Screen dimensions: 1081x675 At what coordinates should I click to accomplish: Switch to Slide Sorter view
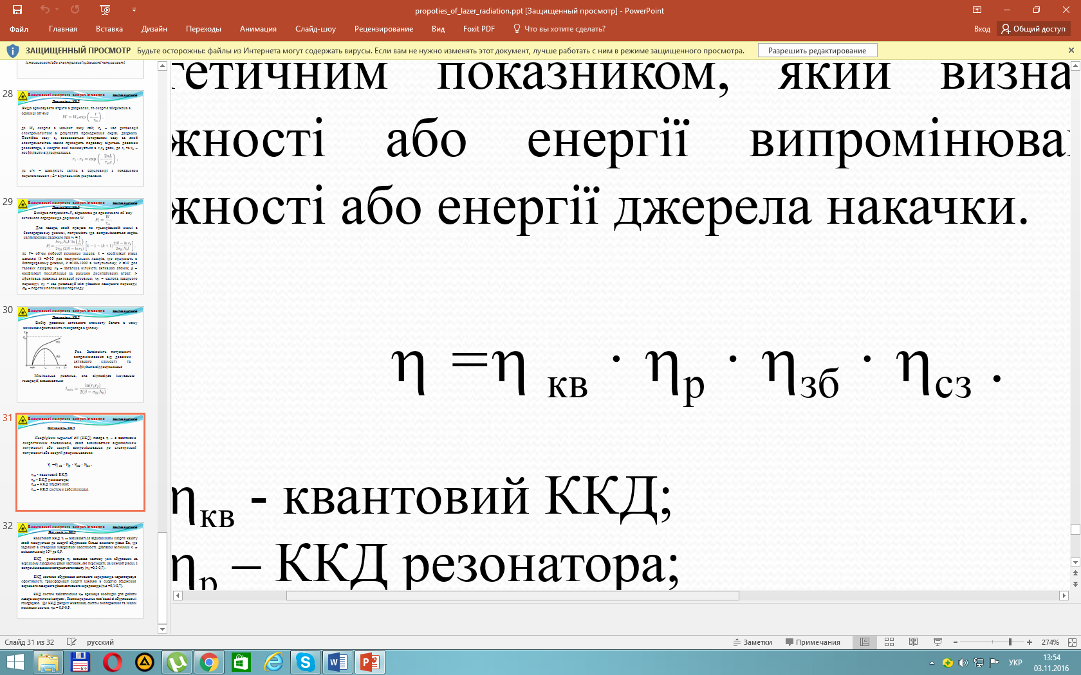(889, 642)
